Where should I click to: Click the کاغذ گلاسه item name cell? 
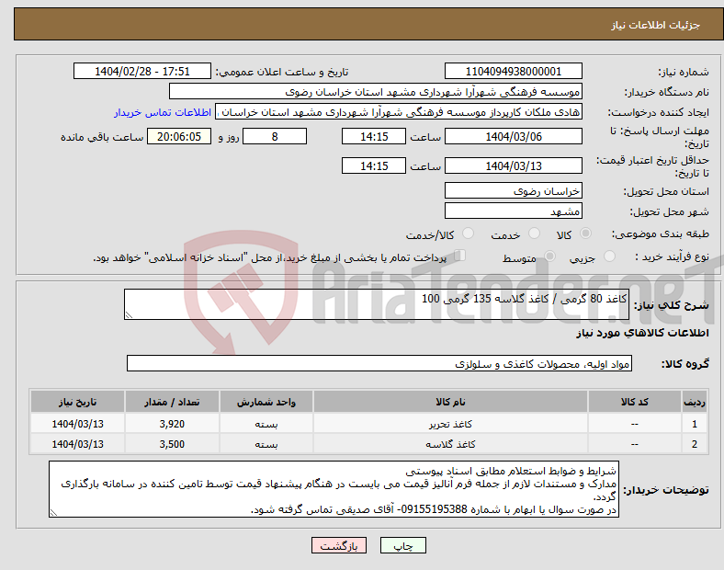[x=450, y=444]
